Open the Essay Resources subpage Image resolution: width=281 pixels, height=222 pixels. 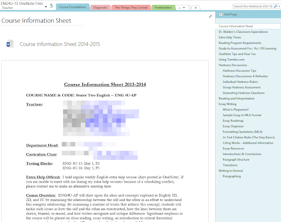pyautogui.click(x=233, y=148)
